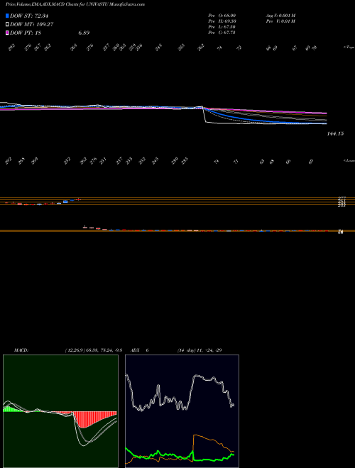The width and height of the screenshot is (355, 468).
Task: Click the '<Lows' axis label
Action: [349, 160]
